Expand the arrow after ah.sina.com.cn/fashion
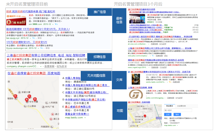The height and width of the screenshot is (136, 219). [x=148, y=44]
